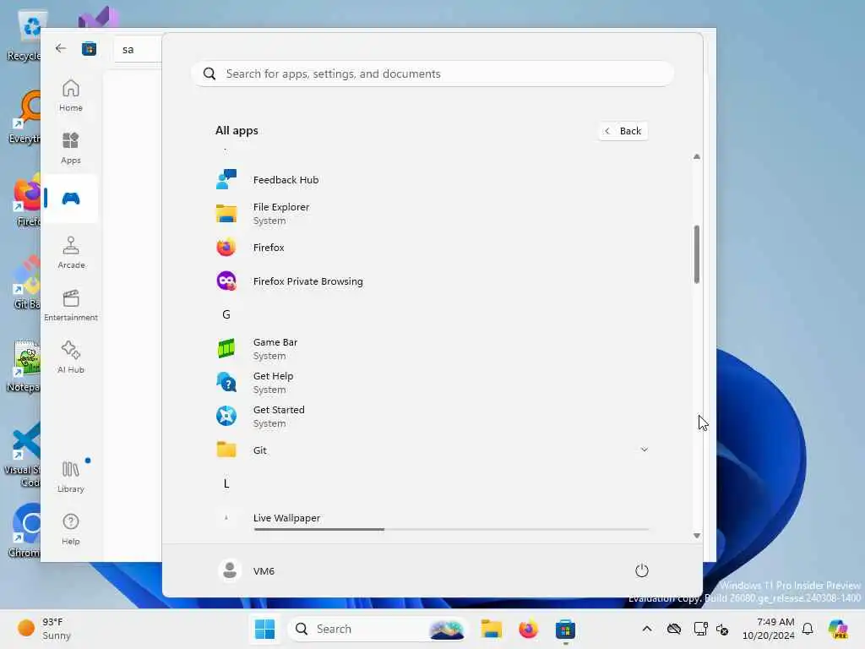Open the network status tray icon
Screen dimensions: 865x649
point(700,629)
